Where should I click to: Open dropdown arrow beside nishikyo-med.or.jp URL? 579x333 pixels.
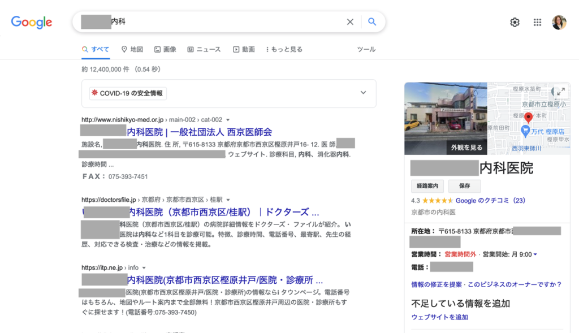pyautogui.click(x=228, y=120)
